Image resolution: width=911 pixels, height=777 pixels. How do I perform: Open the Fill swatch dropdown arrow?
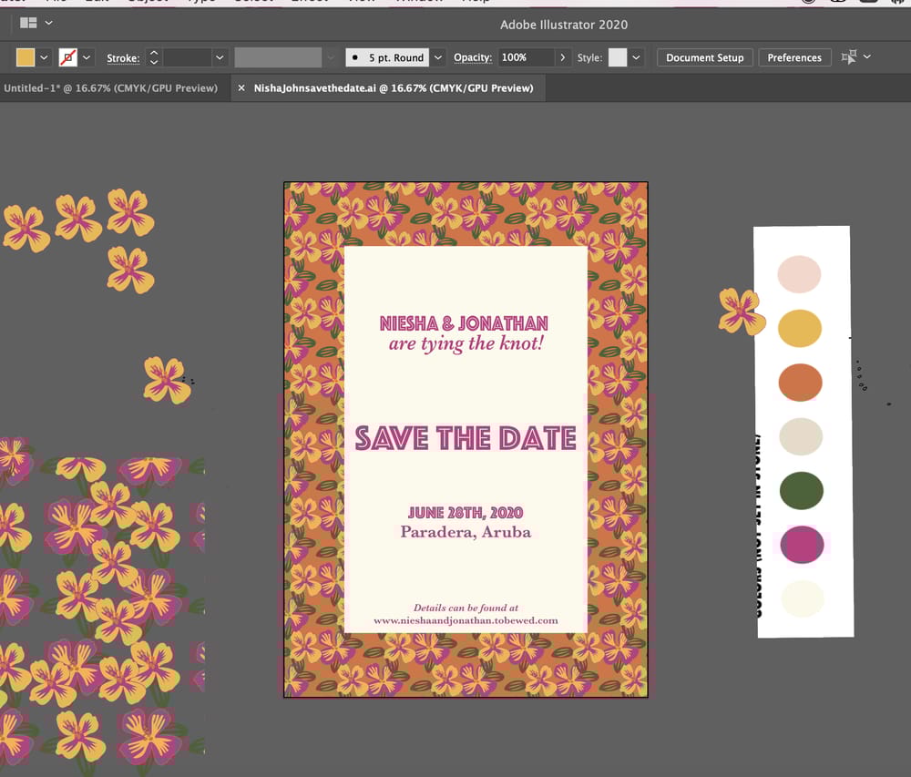point(44,57)
